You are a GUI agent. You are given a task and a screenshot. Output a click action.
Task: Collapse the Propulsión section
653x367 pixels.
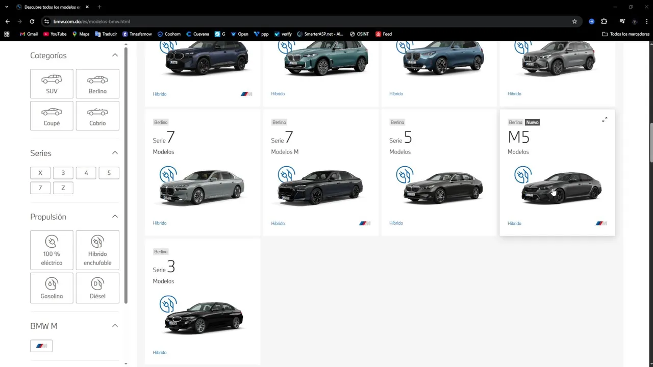(115, 217)
